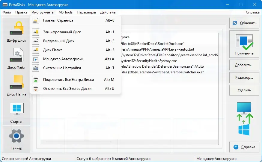Screen dimensions: 262x162
Task: Choose Отключить Все Экстра Диски entry
Action: (x=75, y=89)
